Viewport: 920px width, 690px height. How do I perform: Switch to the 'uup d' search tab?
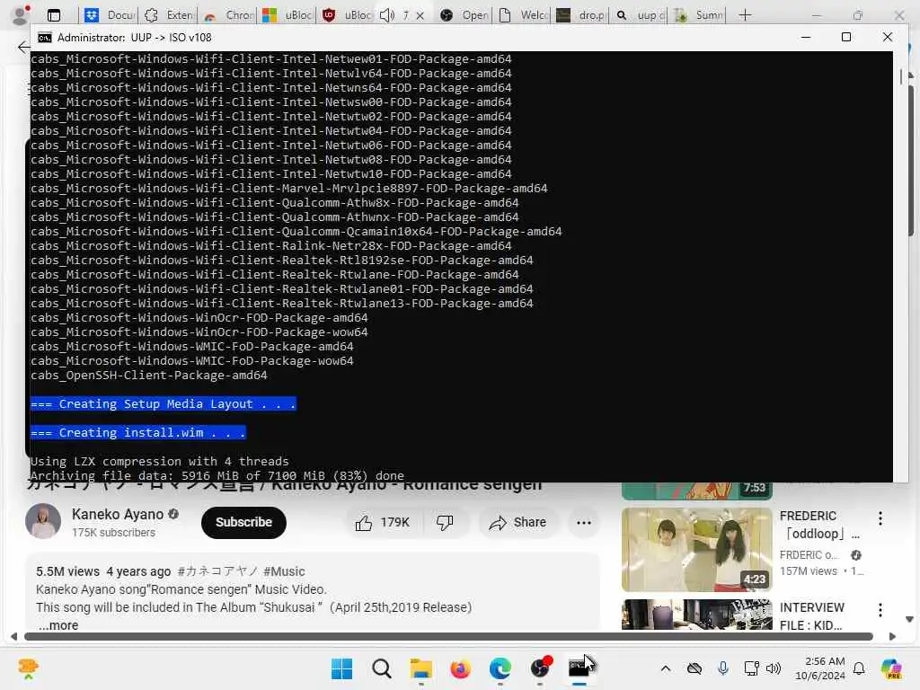coord(640,15)
